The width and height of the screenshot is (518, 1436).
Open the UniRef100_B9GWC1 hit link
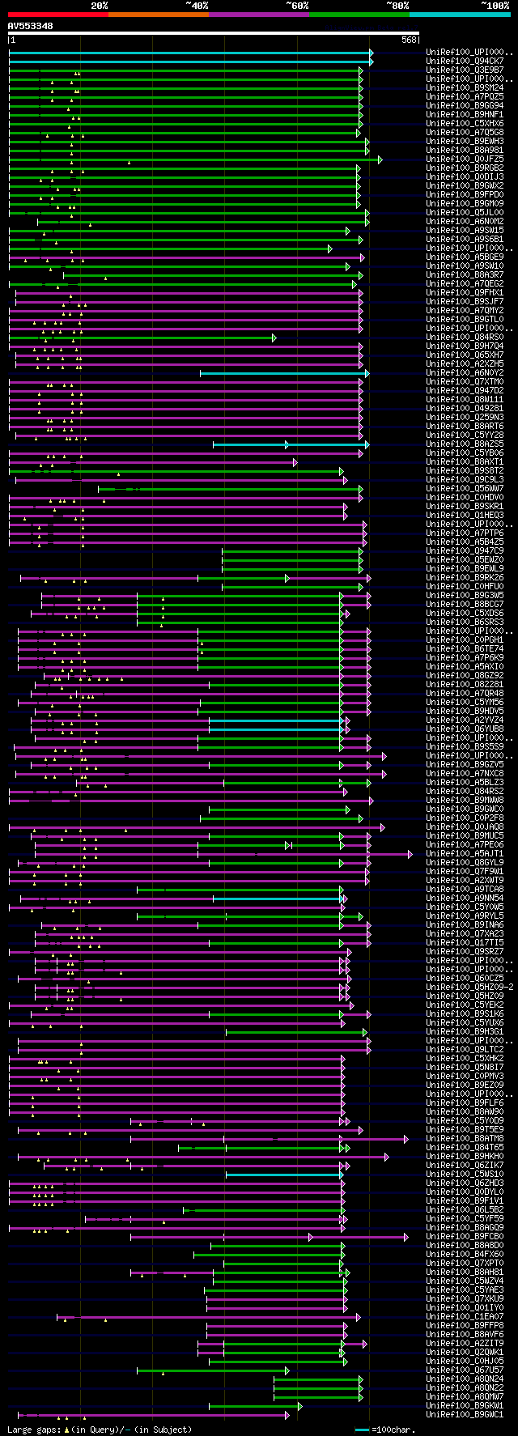465,1415
